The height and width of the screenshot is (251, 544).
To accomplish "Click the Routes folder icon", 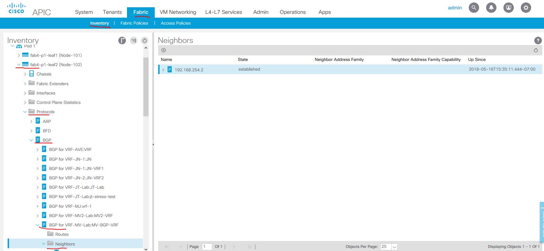I will point(50,234).
